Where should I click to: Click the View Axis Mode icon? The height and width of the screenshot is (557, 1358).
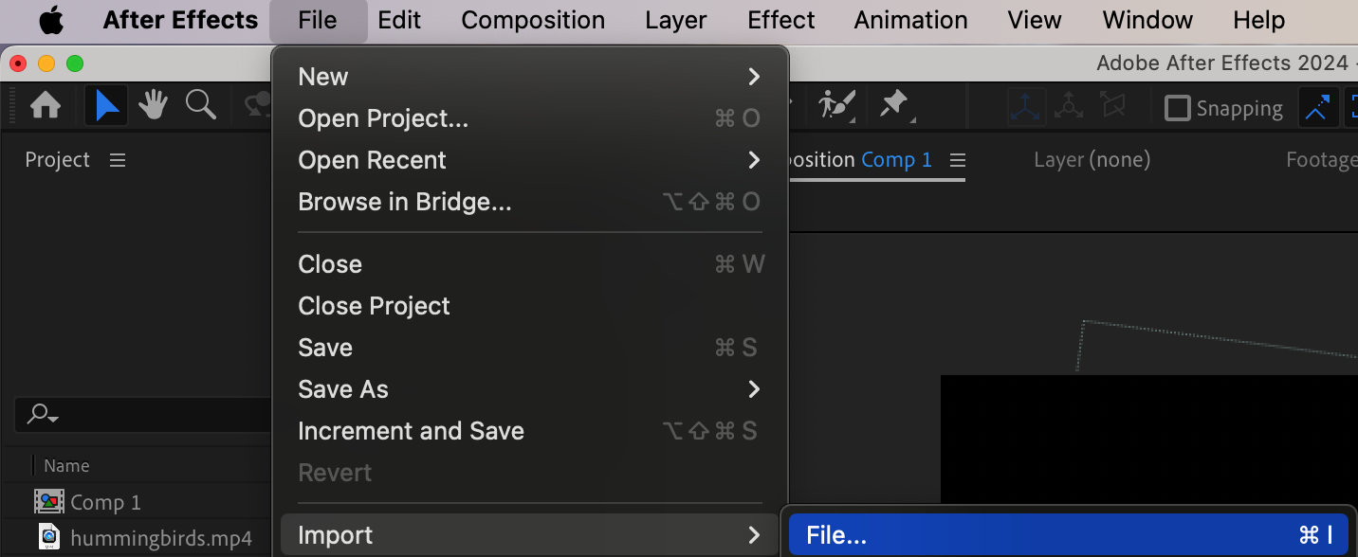(x=1111, y=107)
